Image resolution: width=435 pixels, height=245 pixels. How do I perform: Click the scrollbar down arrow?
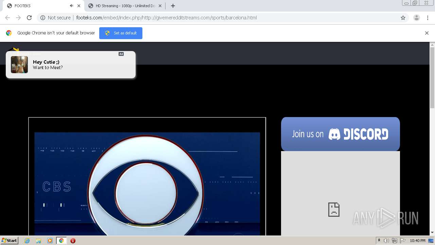pyautogui.click(x=432, y=233)
